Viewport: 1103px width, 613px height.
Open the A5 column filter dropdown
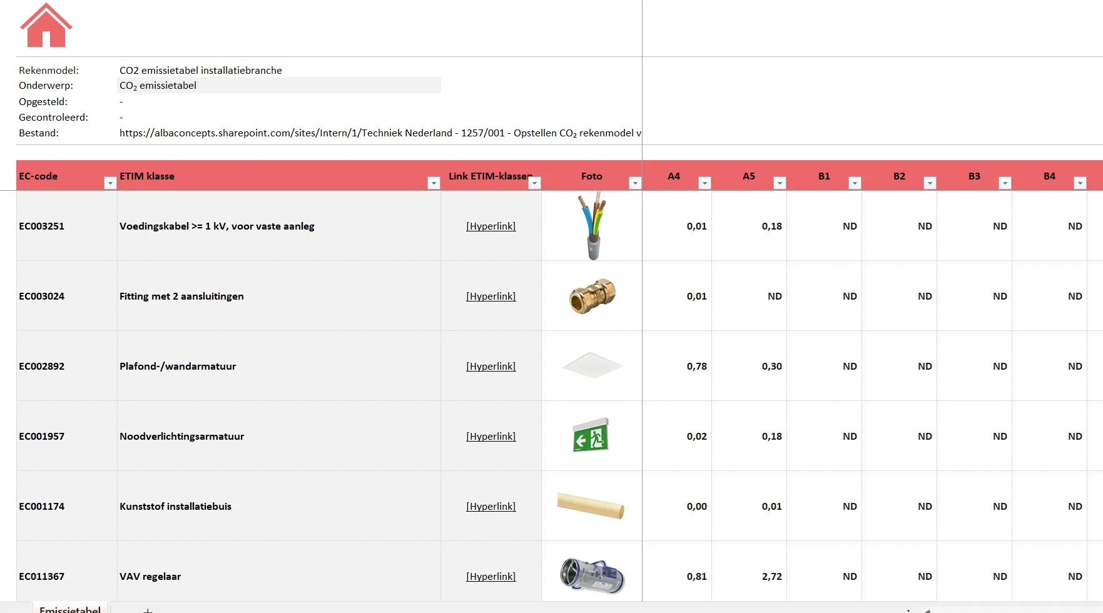tap(780, 183)
